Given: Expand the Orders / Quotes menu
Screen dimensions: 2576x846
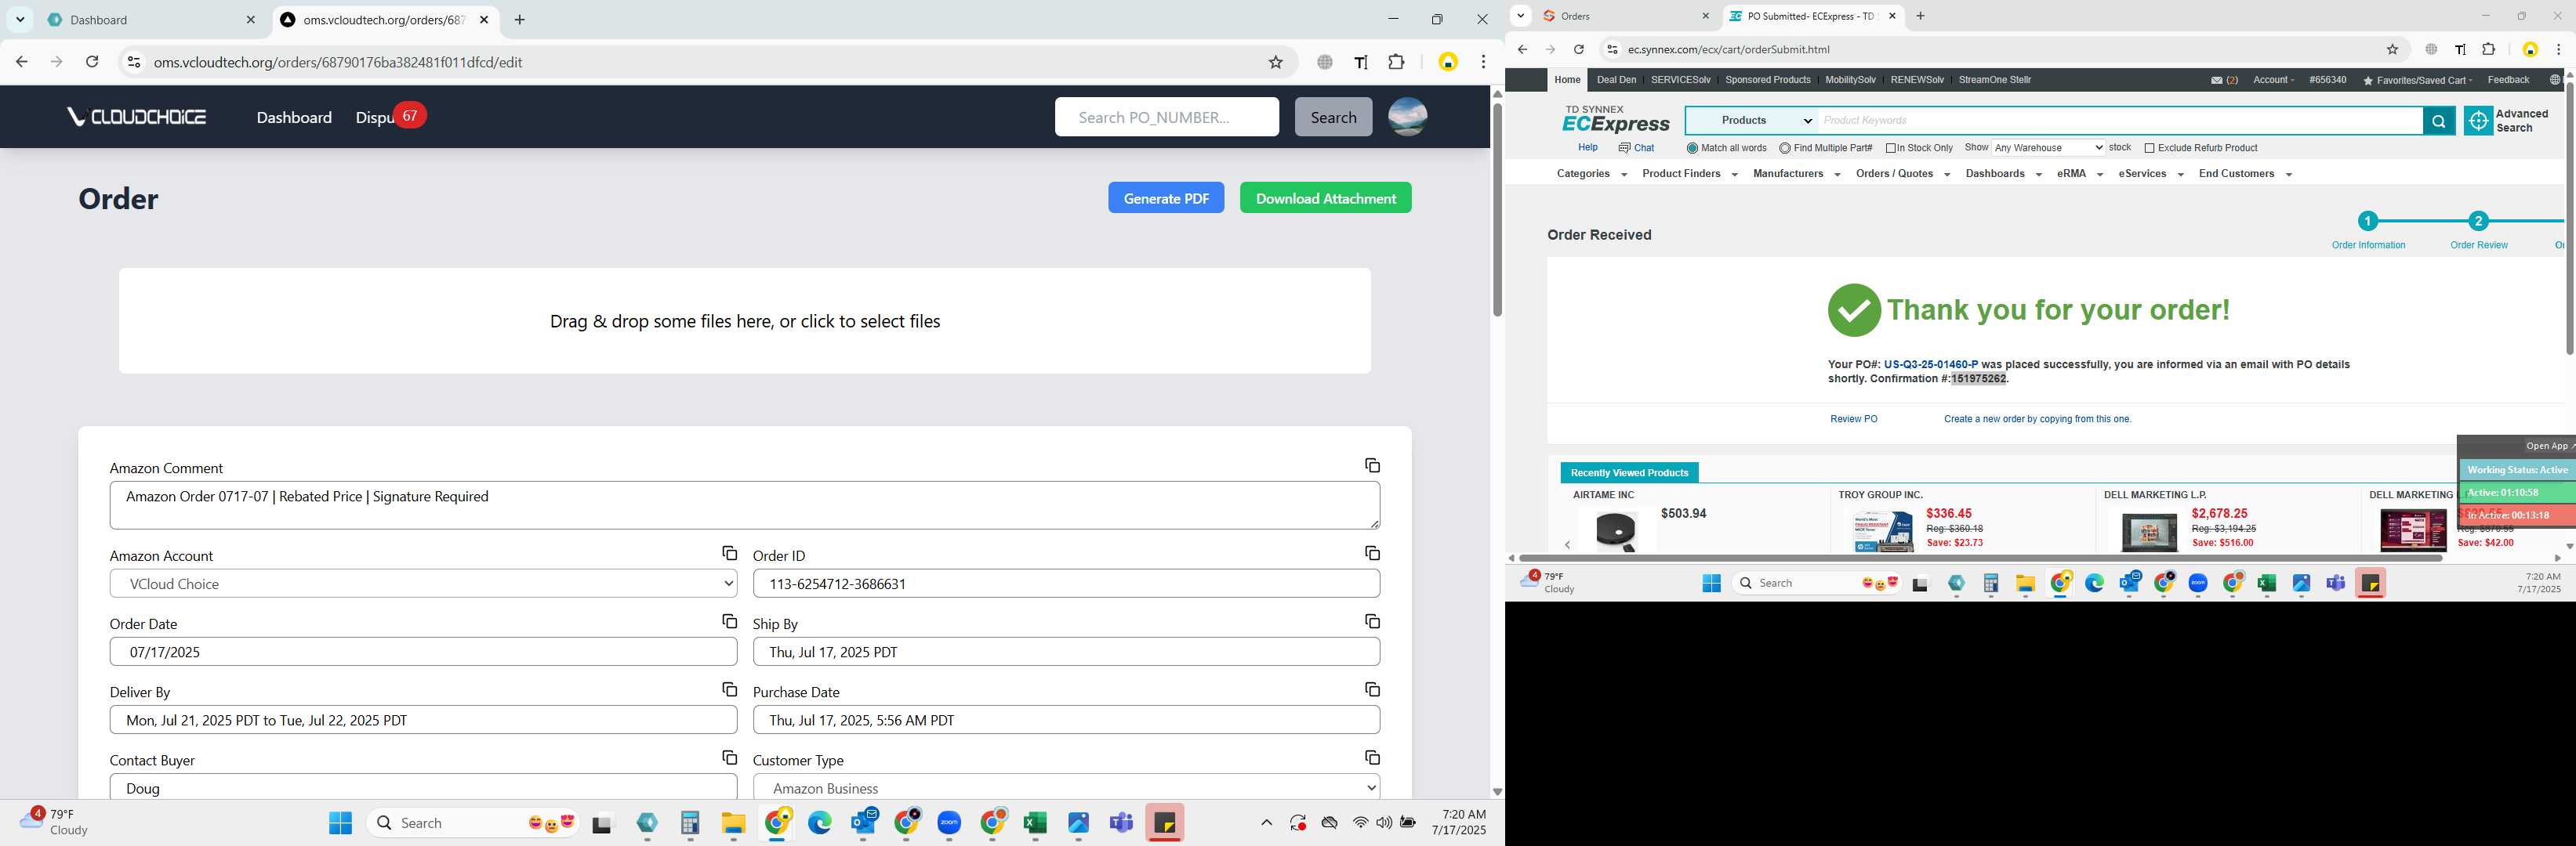Looking at the screenshot, I should (1902, 174).
